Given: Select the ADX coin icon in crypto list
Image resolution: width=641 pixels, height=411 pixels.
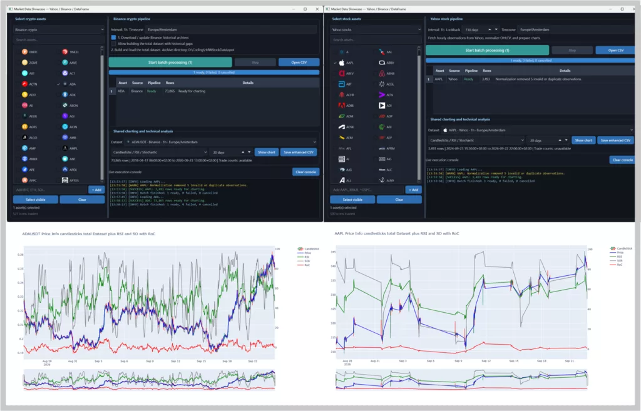Looking at the screenshot, I should click(64, 94).
